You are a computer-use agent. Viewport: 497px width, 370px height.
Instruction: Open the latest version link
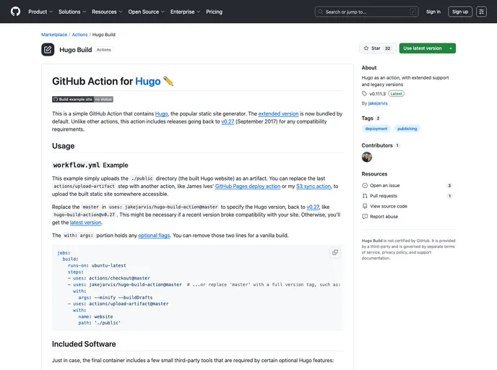click(85, 223)
